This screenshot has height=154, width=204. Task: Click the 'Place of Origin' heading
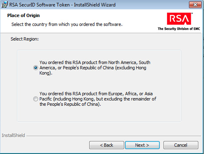(24, 15)
